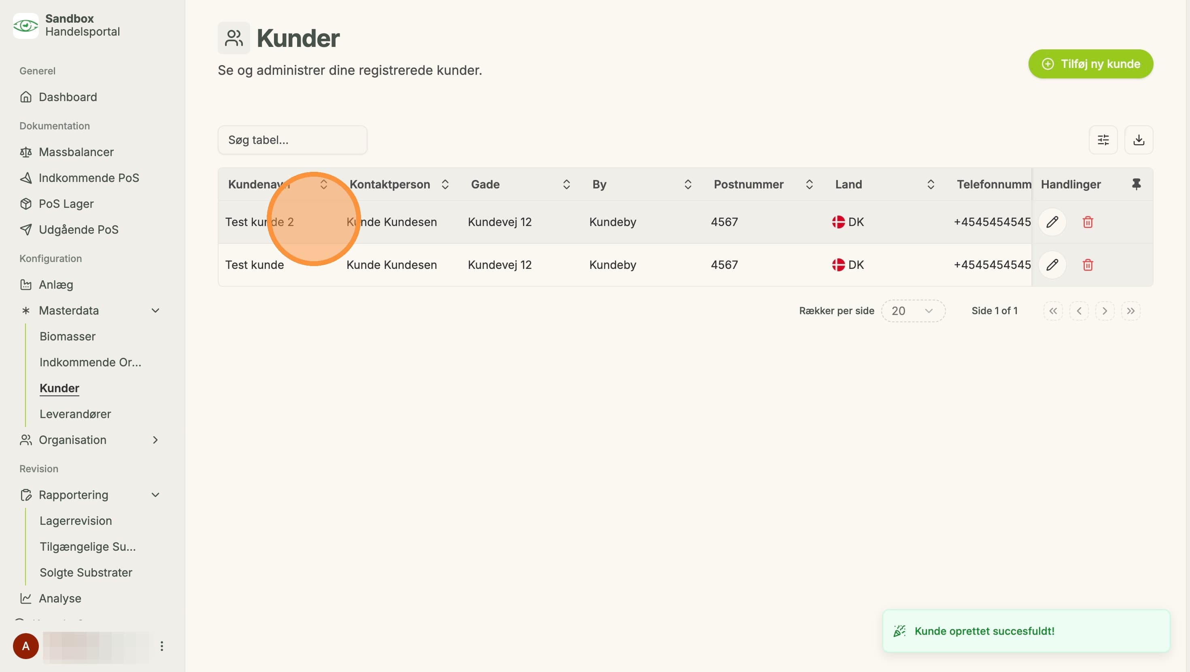
Task: Collapse the Masterdata menu chevron
Action: click(156, 311)
